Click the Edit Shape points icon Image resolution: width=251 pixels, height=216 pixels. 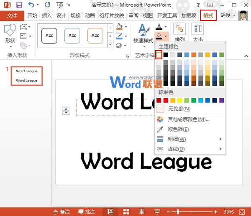point(23,27)
